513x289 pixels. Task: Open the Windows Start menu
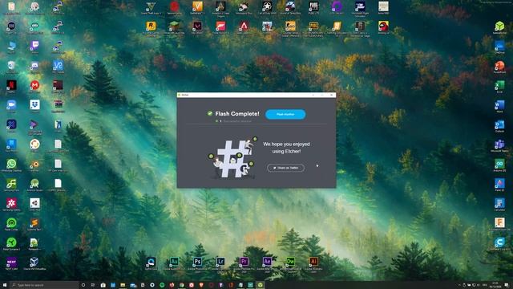click(5, 285)
